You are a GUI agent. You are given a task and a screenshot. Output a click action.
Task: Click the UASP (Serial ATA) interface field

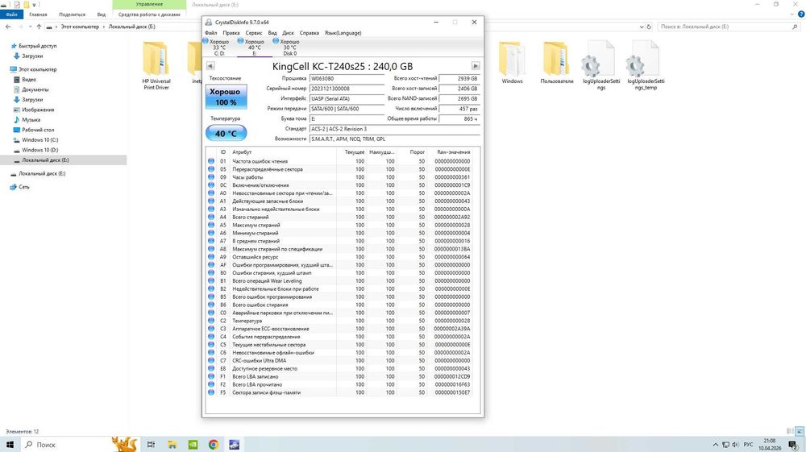point(347,98)
